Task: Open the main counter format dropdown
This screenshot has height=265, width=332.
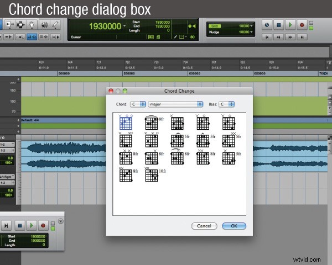Action: pos(124,26)
